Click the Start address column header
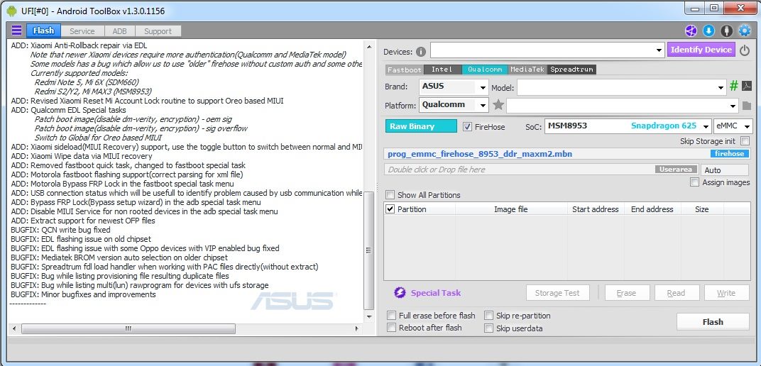The image size is (761, 366). click(x=596, y=209)
